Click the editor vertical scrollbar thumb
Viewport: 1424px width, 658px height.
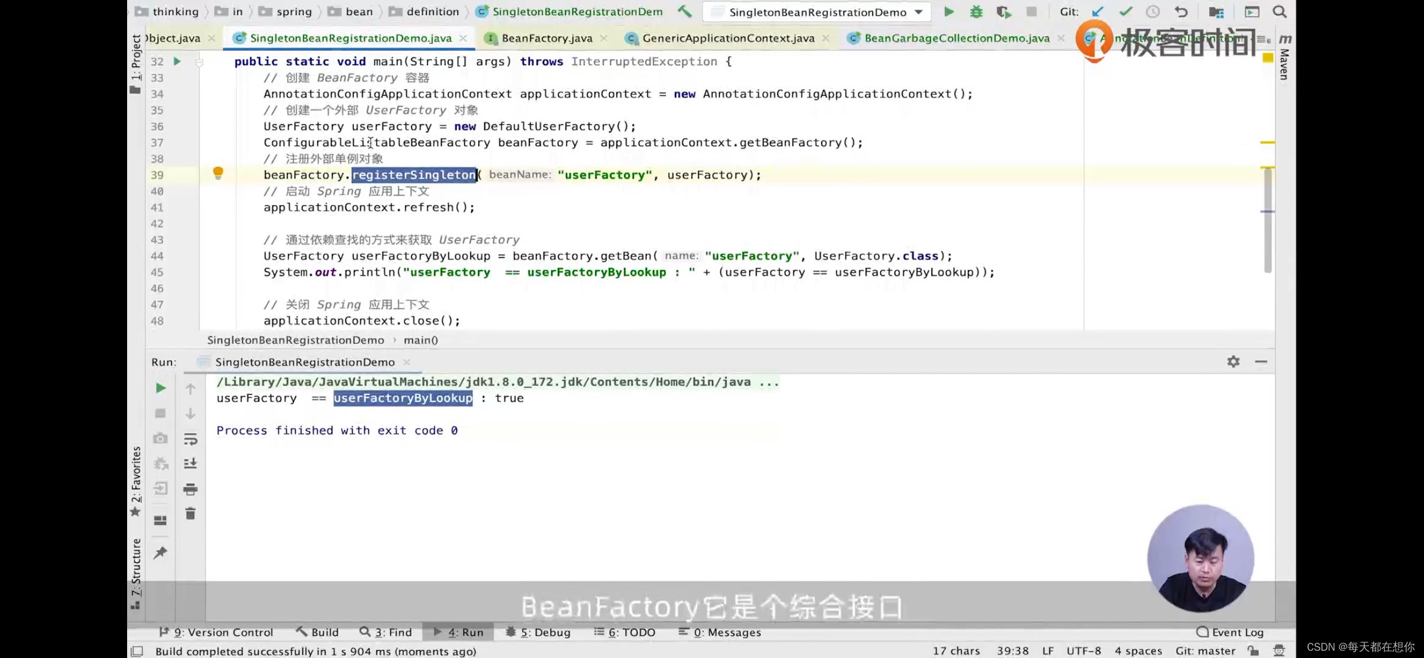click(1268, 219)
